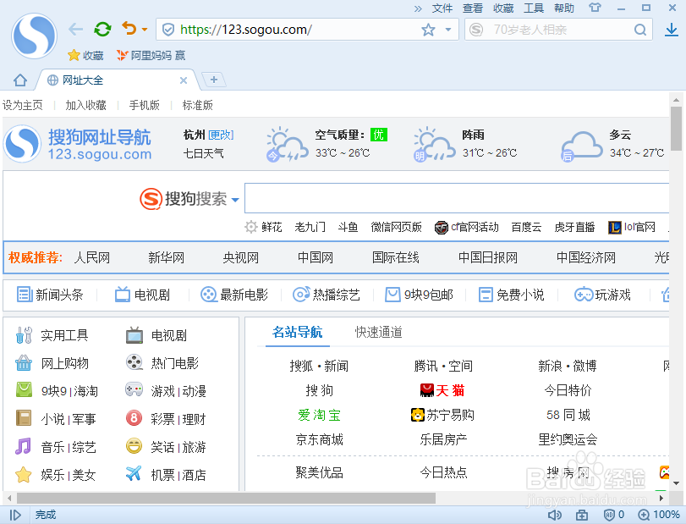Click the 手机版 link

145,105
